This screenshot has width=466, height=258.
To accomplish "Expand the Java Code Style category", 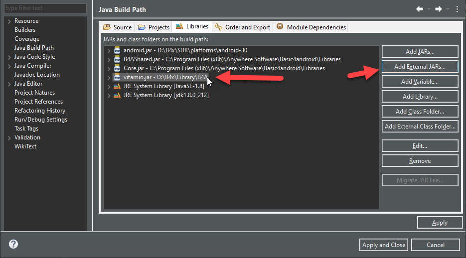I will tap(9, 57).
